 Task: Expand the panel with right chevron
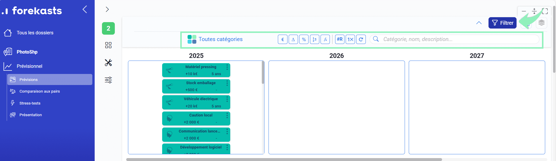click(x=107, y=9)
